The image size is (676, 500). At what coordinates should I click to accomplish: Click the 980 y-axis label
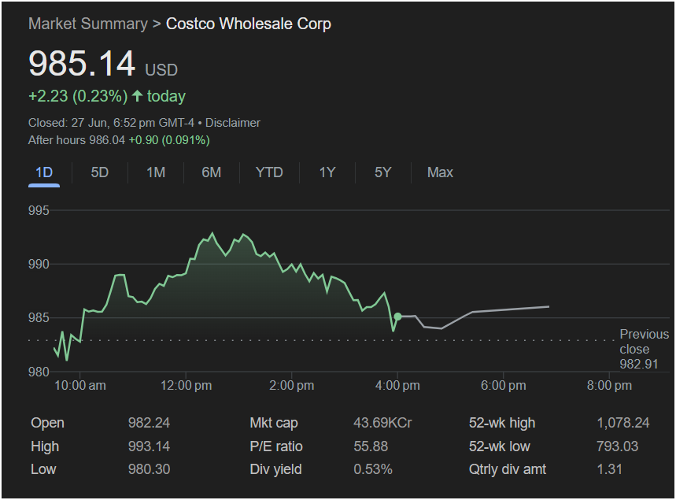click(x=39, y=372)
